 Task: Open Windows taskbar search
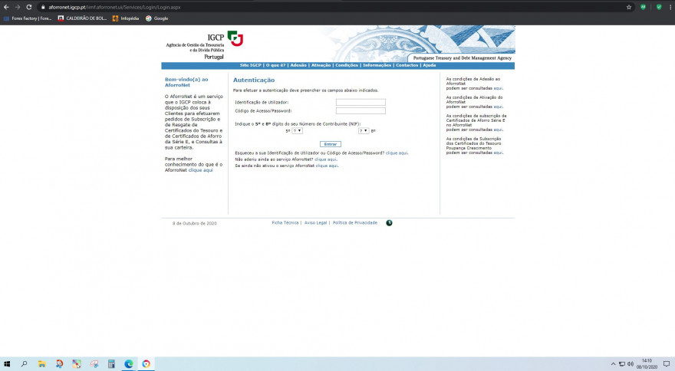click(24, 364)
